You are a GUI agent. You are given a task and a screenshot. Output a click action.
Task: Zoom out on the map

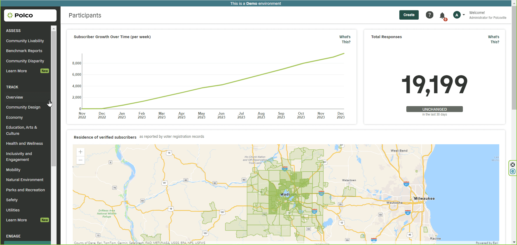click(81, 160)
